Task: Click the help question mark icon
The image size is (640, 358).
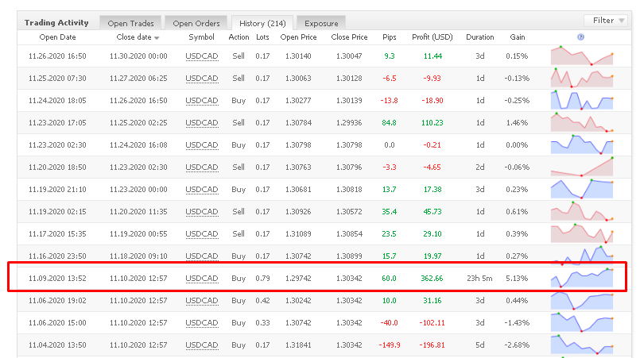Action: click(580, 37)
